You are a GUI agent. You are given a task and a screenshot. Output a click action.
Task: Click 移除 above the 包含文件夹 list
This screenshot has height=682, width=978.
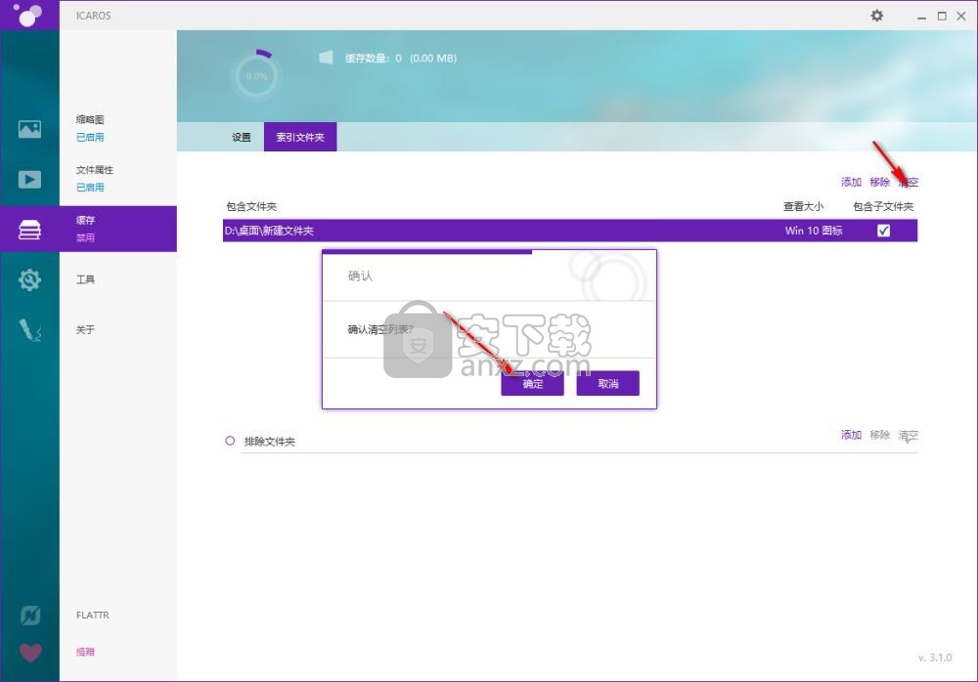pyautogui.click(x=879, y=182)
